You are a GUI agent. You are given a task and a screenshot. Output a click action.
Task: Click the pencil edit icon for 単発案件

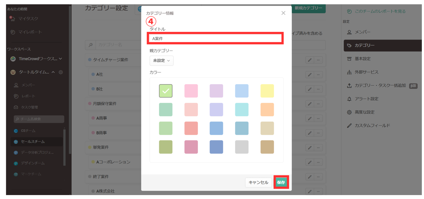click(310, 148)
